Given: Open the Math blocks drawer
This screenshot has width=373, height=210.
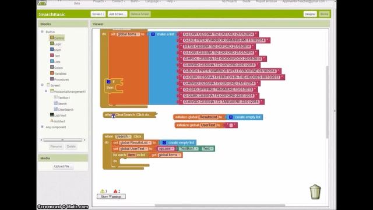Looking at the screenshot, I should (x=56, y=50).
